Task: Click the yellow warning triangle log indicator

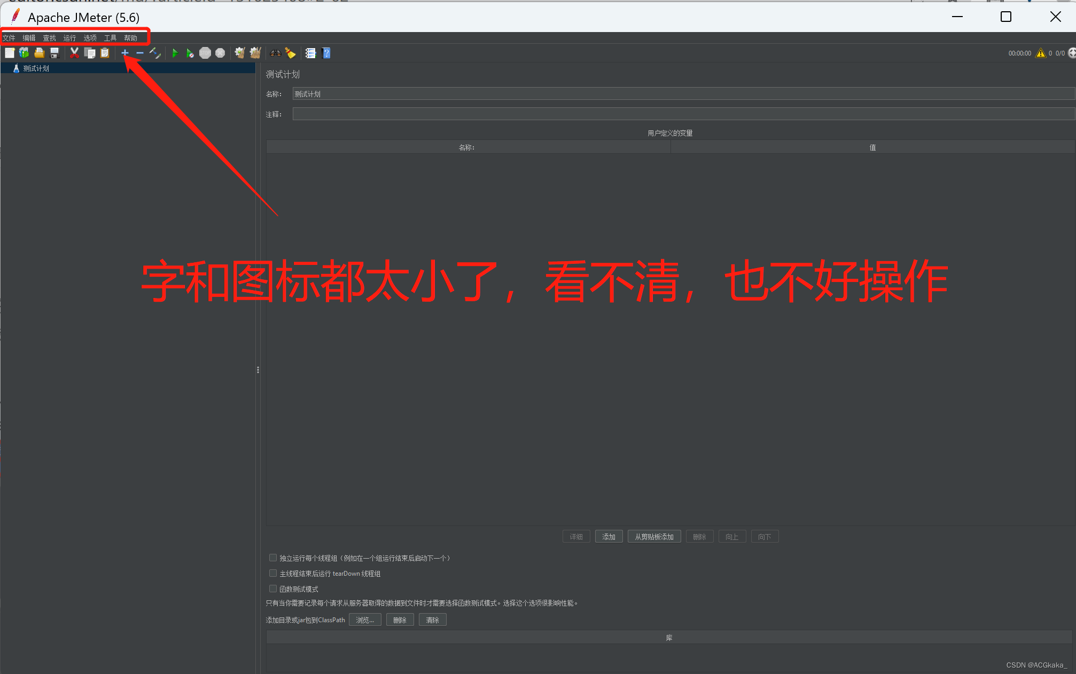Action: (1041, 53)
